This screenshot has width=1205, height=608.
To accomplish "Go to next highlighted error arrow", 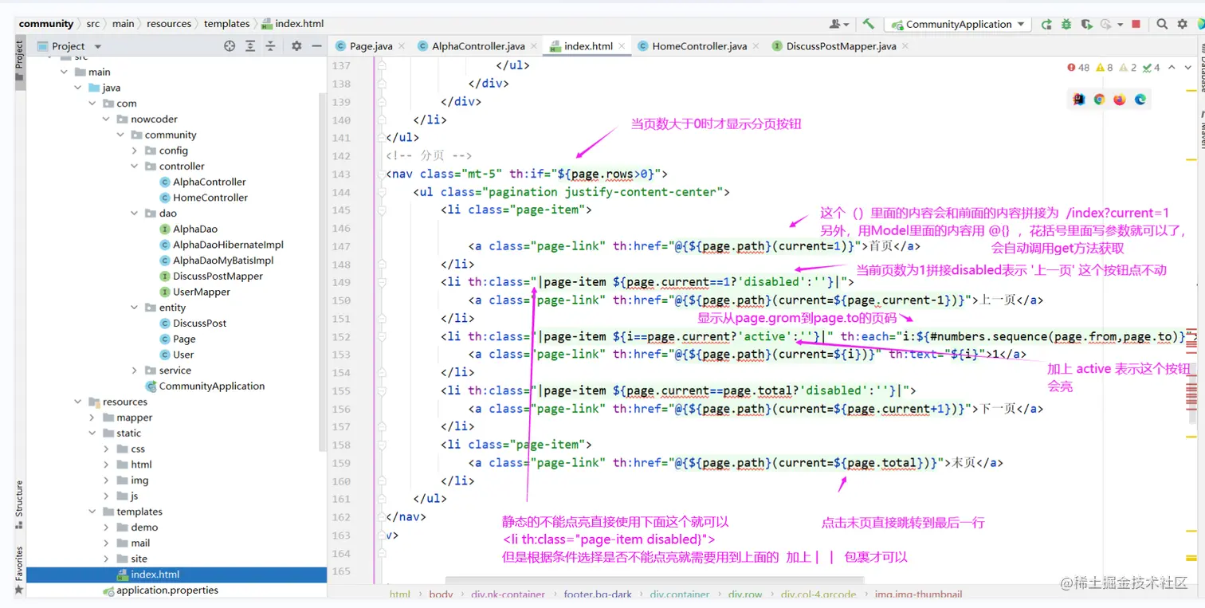I will click(1187, 68).
